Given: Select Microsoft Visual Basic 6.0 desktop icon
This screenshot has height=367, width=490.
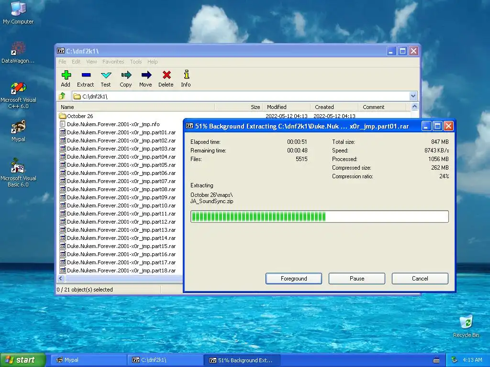Looking at the screenshot, I should 18,166.
